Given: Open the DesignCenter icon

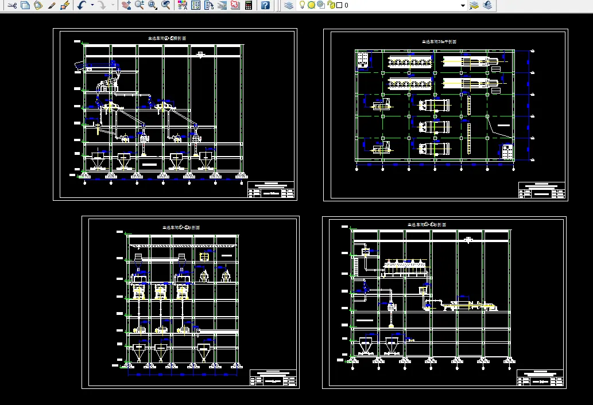Looking at the screenshot, I should pyautogui.click(x=196, y=5).
